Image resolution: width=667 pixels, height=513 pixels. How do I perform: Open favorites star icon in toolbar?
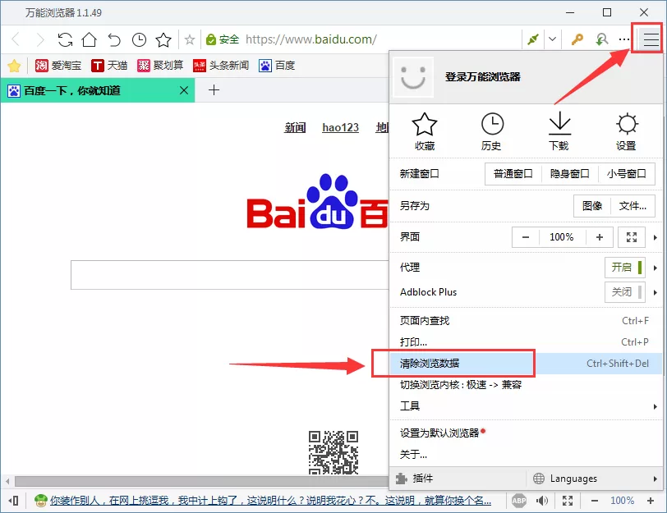coord(163,40)
